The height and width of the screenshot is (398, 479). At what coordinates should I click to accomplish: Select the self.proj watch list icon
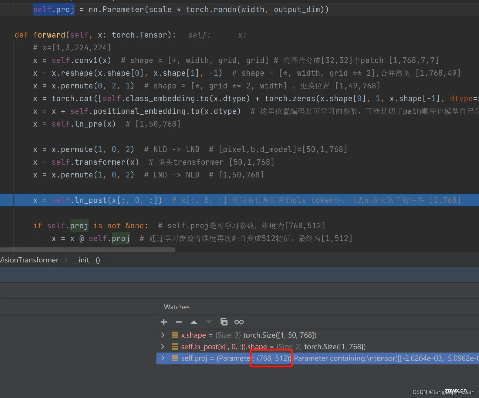175,358
